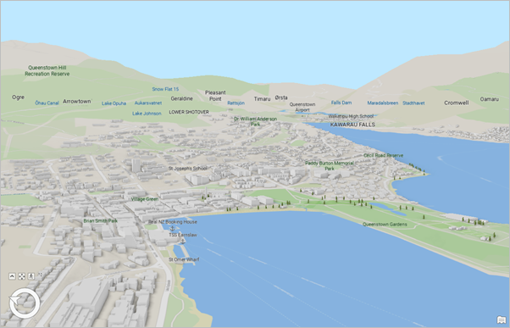
Task: Click the Lake Opuha label
Action: pos(114,103)
